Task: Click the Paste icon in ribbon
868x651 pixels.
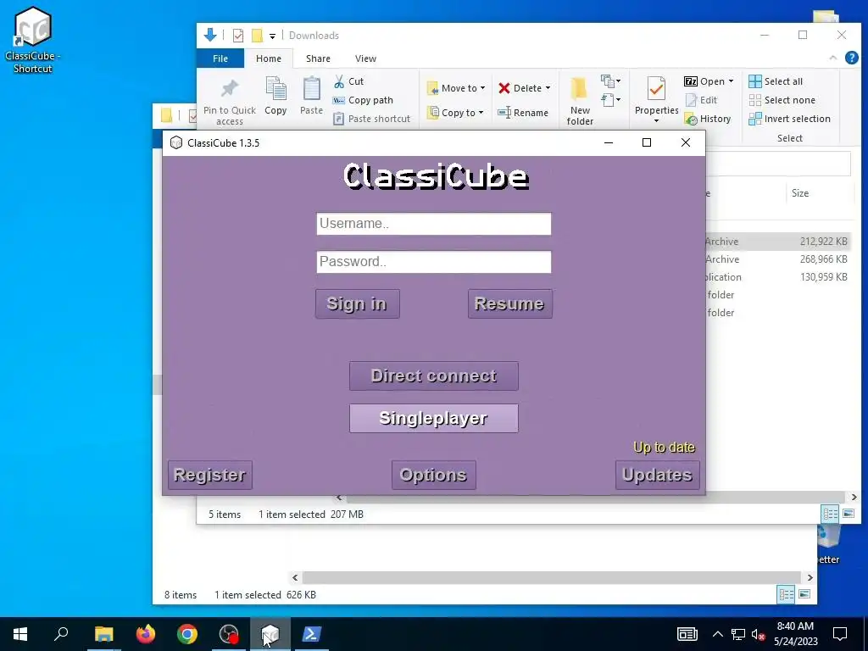Action: [x=312, y=88]
